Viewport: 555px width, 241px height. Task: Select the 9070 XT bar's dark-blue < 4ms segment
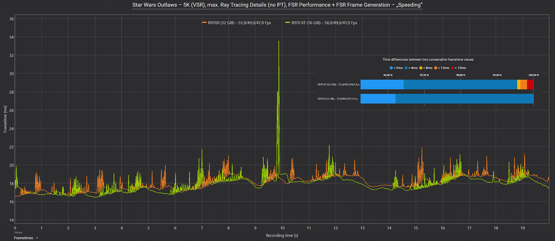pyautogui.click(x=460, y=85)
